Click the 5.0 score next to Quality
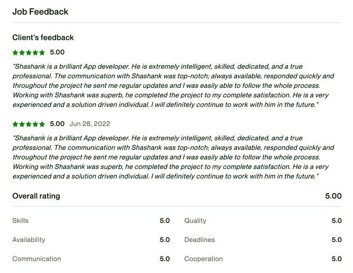The width and height of the screenshot is (353, 273). point(336,221)
